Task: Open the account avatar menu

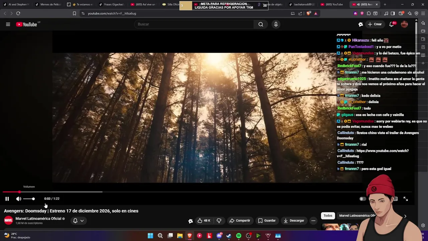Action: (404, 24)
